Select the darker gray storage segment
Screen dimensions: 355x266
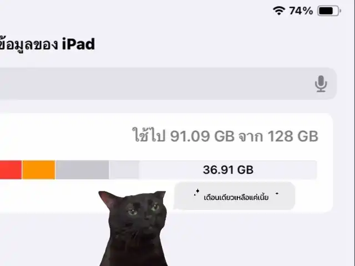pos(83,170)
